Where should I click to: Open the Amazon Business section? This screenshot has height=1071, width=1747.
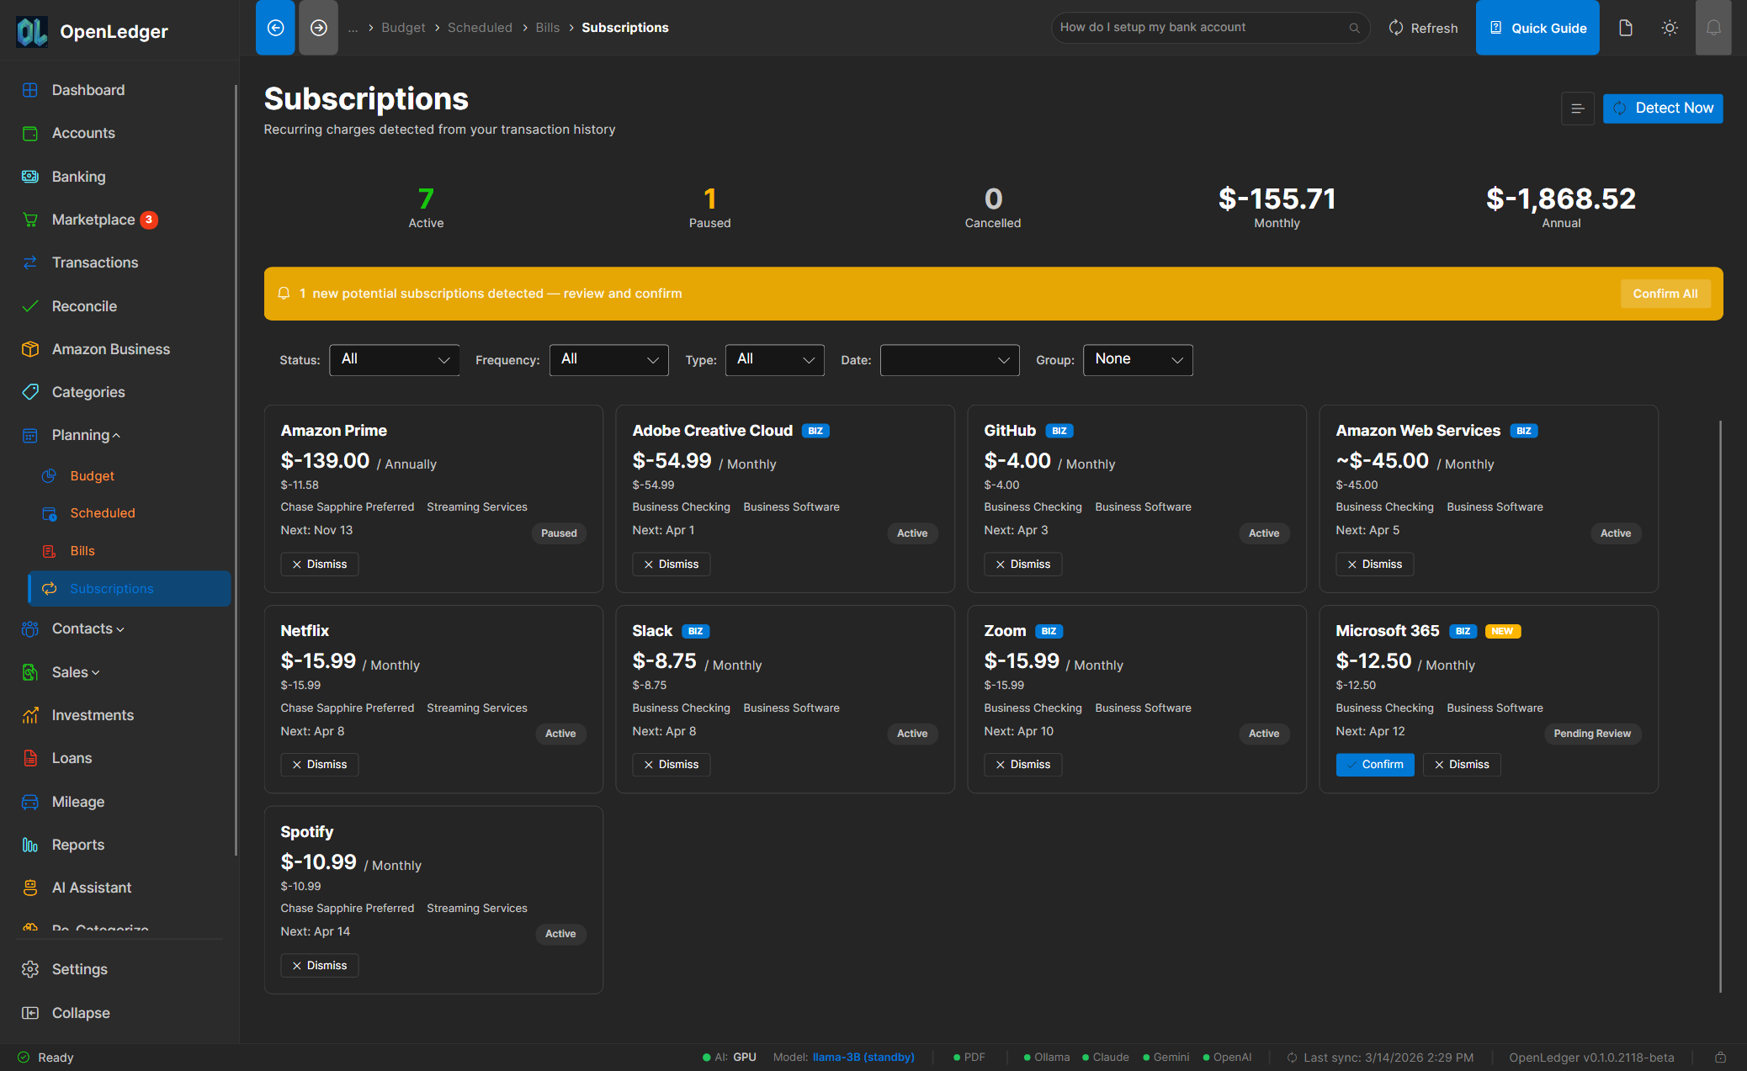pyautogui.click(x=110, y=348)
